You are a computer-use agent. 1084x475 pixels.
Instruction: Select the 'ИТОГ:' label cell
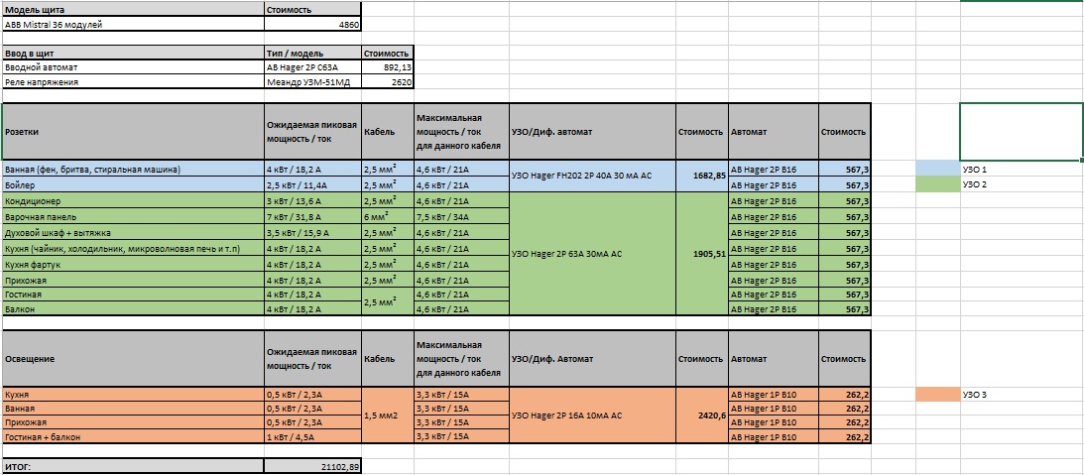point(133,467)
